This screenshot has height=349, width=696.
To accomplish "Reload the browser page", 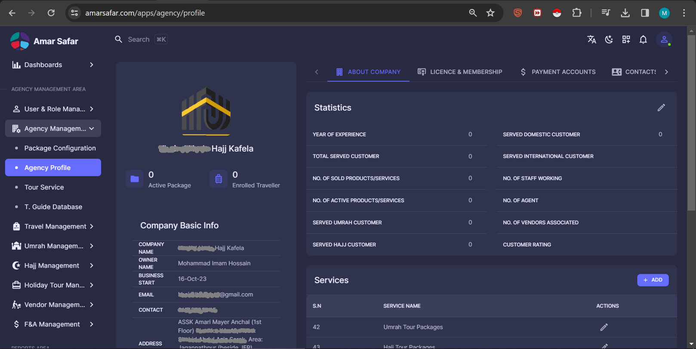I will pyautogui.click(x=51, y=13).
